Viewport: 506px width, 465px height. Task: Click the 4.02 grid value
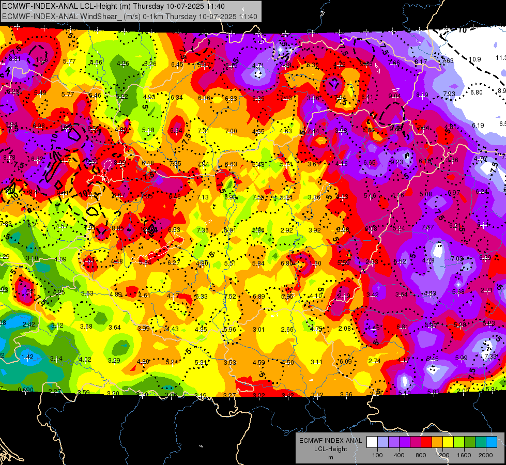85,359
